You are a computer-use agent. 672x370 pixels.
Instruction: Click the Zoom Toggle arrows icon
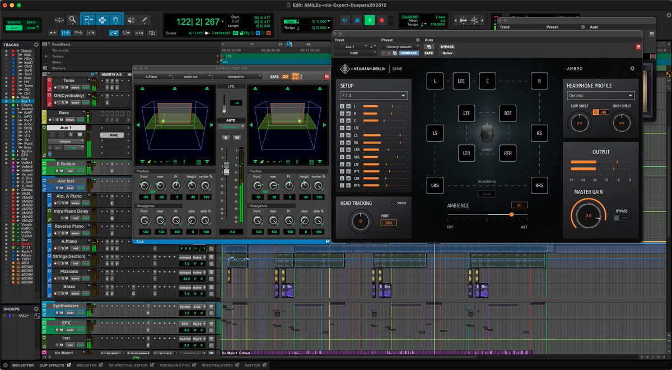click(x=60, y=20)
